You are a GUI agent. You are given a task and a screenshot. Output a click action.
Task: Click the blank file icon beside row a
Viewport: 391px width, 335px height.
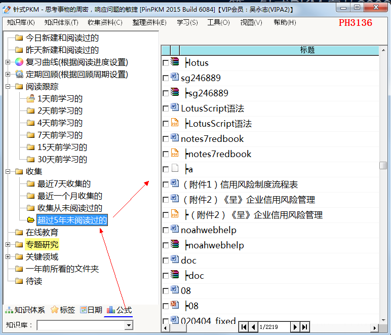pyautogui.click(x=175, y=169)
